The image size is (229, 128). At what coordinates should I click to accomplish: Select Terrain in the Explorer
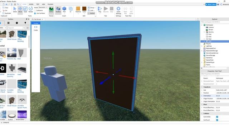pyautogui.click(x=211, y=30)
